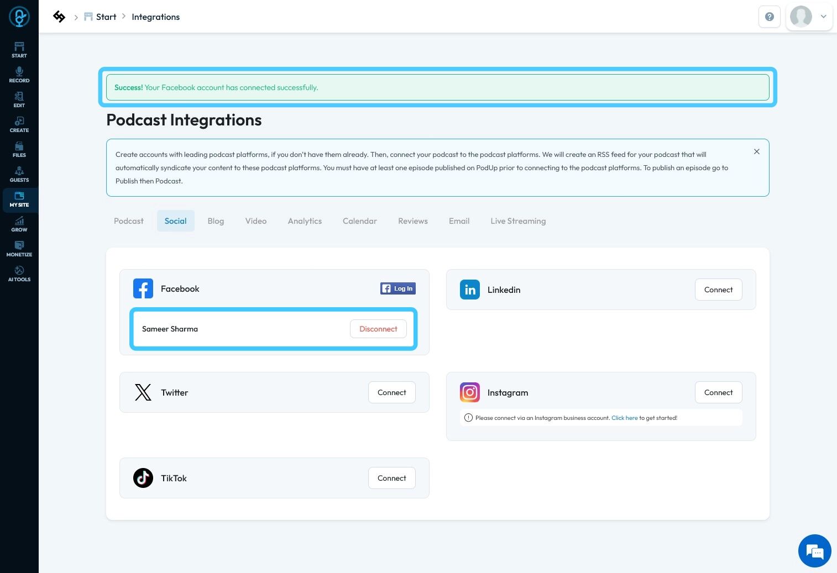Open the Grow analytics sidebar icon
This screenshot has height=573, width=837.
[19, 224]
